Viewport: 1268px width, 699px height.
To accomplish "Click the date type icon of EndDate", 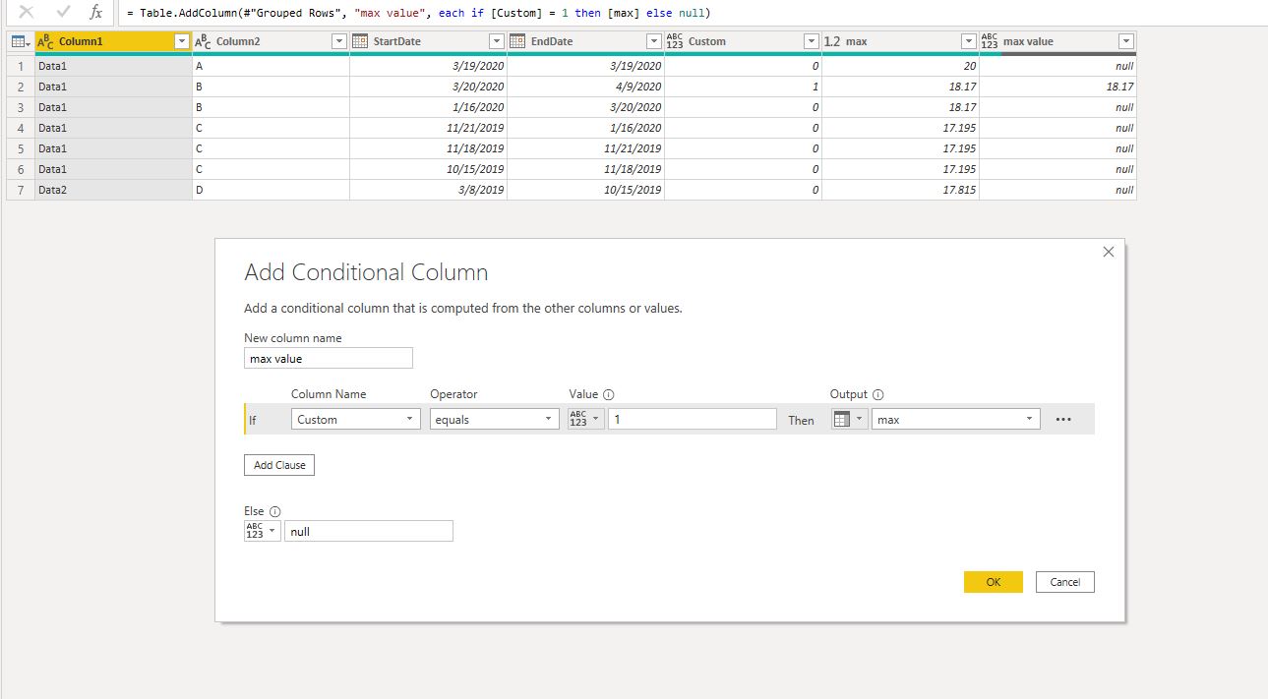I will [517, 41].
